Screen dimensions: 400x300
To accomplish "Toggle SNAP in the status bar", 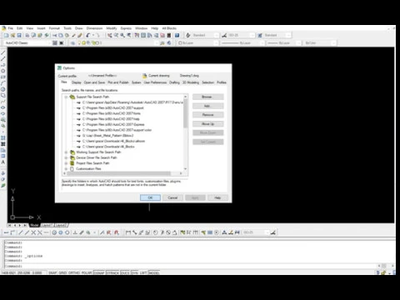I will (x=52, y=272).
